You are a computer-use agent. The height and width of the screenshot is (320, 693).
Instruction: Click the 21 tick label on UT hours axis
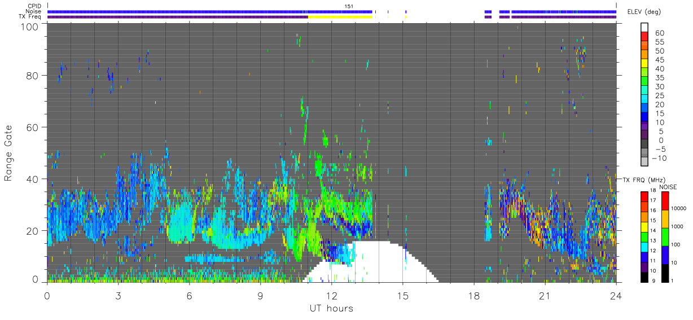545,295
